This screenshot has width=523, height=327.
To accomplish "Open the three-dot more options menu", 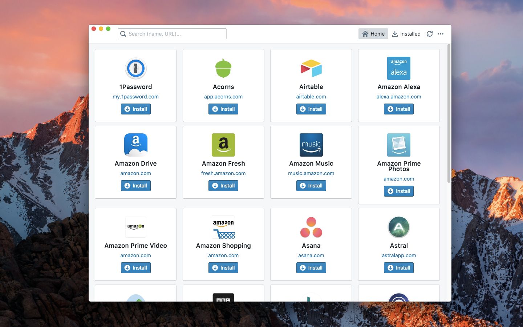I will point(441,34).
